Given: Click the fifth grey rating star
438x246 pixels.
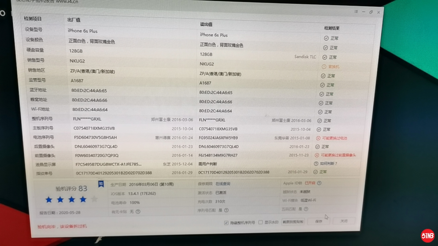Looking at the screenshot, I should [x=94, y=199].
